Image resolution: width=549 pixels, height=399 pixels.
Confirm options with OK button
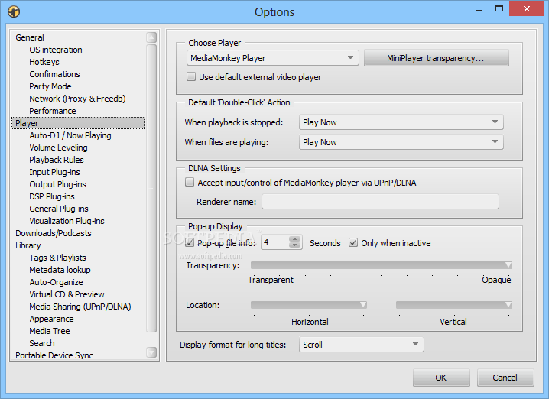(441, 378)
